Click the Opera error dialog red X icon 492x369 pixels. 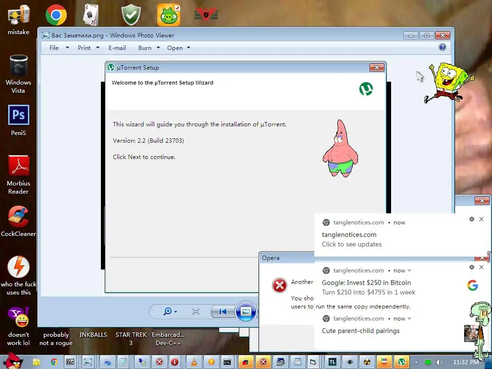click(x=279, y=285)
